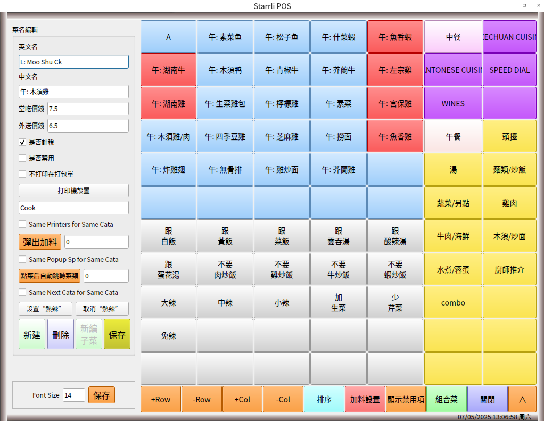Click the Font Size input box

pos(73,395)
